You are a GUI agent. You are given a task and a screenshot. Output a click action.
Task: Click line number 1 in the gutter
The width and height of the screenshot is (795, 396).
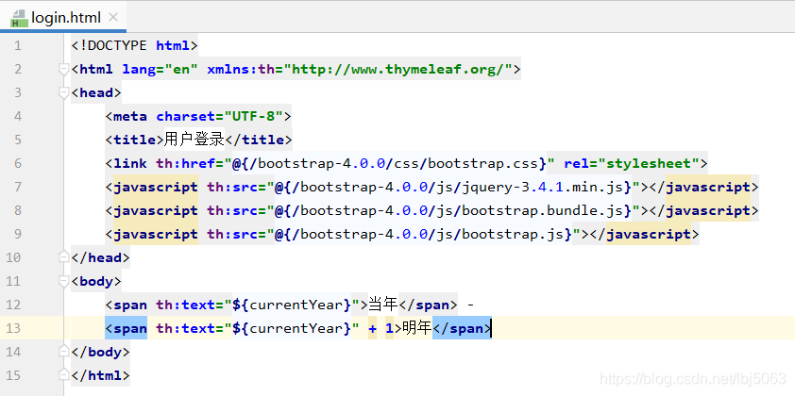coord(18,45)
